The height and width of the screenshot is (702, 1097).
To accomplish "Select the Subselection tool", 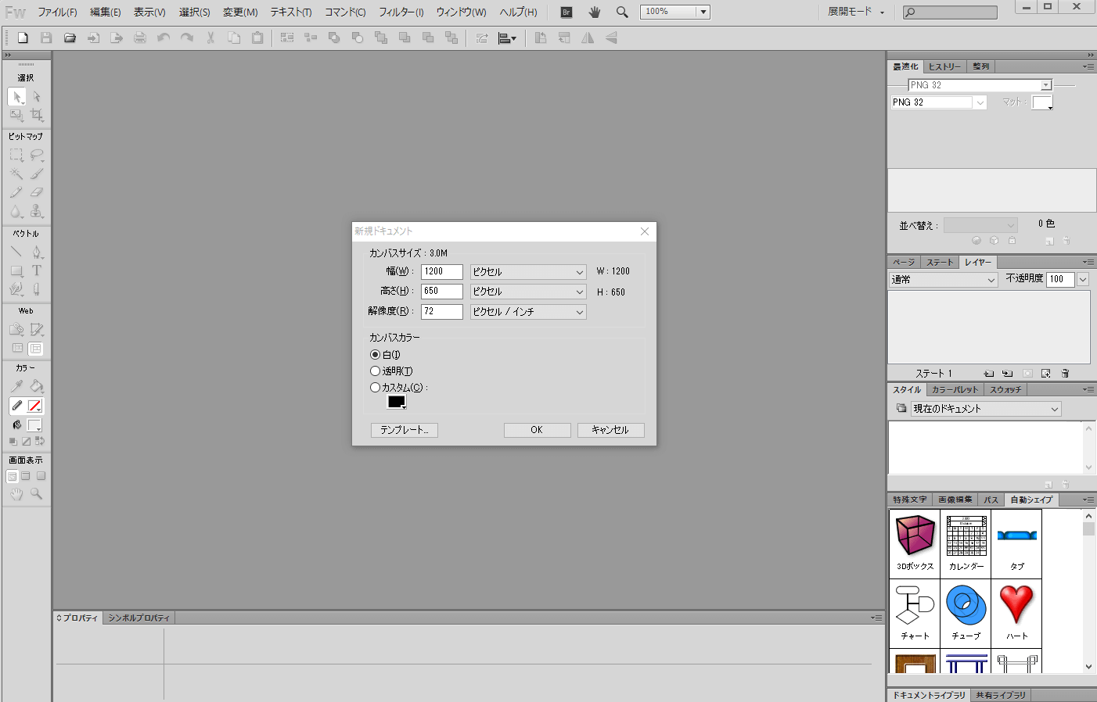I will tap(37, 97).
